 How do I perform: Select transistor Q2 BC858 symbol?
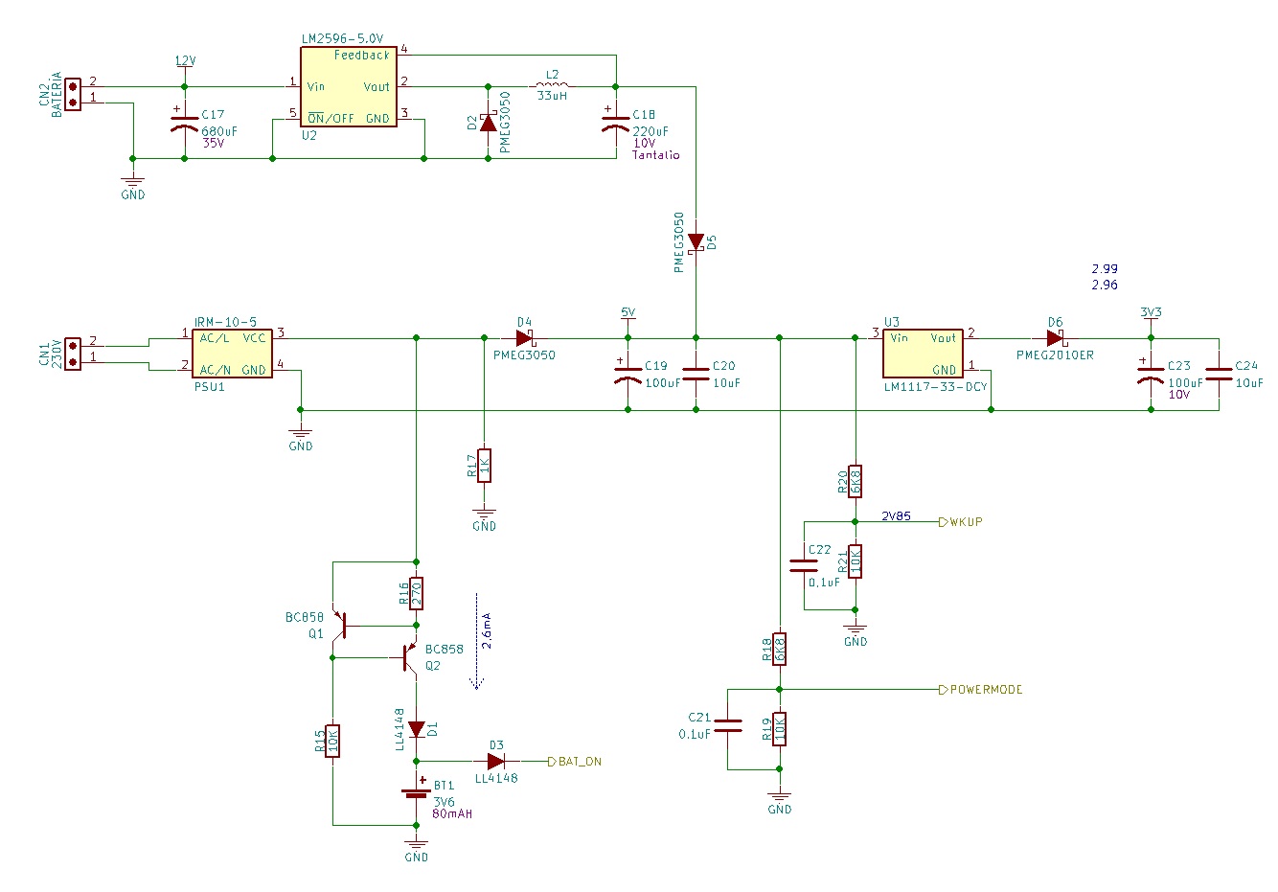pos(410,657)
